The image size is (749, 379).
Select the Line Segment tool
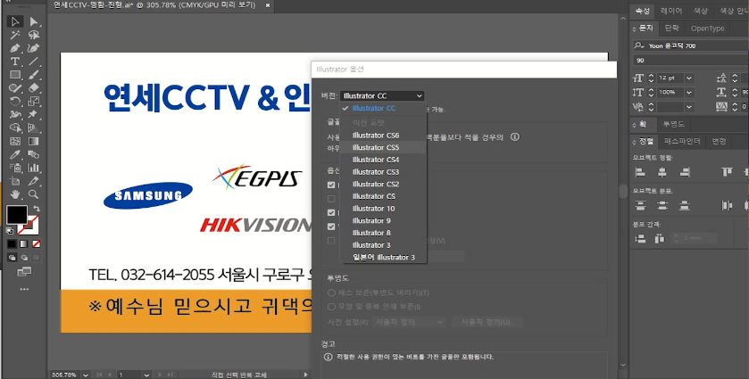[33, 62]
